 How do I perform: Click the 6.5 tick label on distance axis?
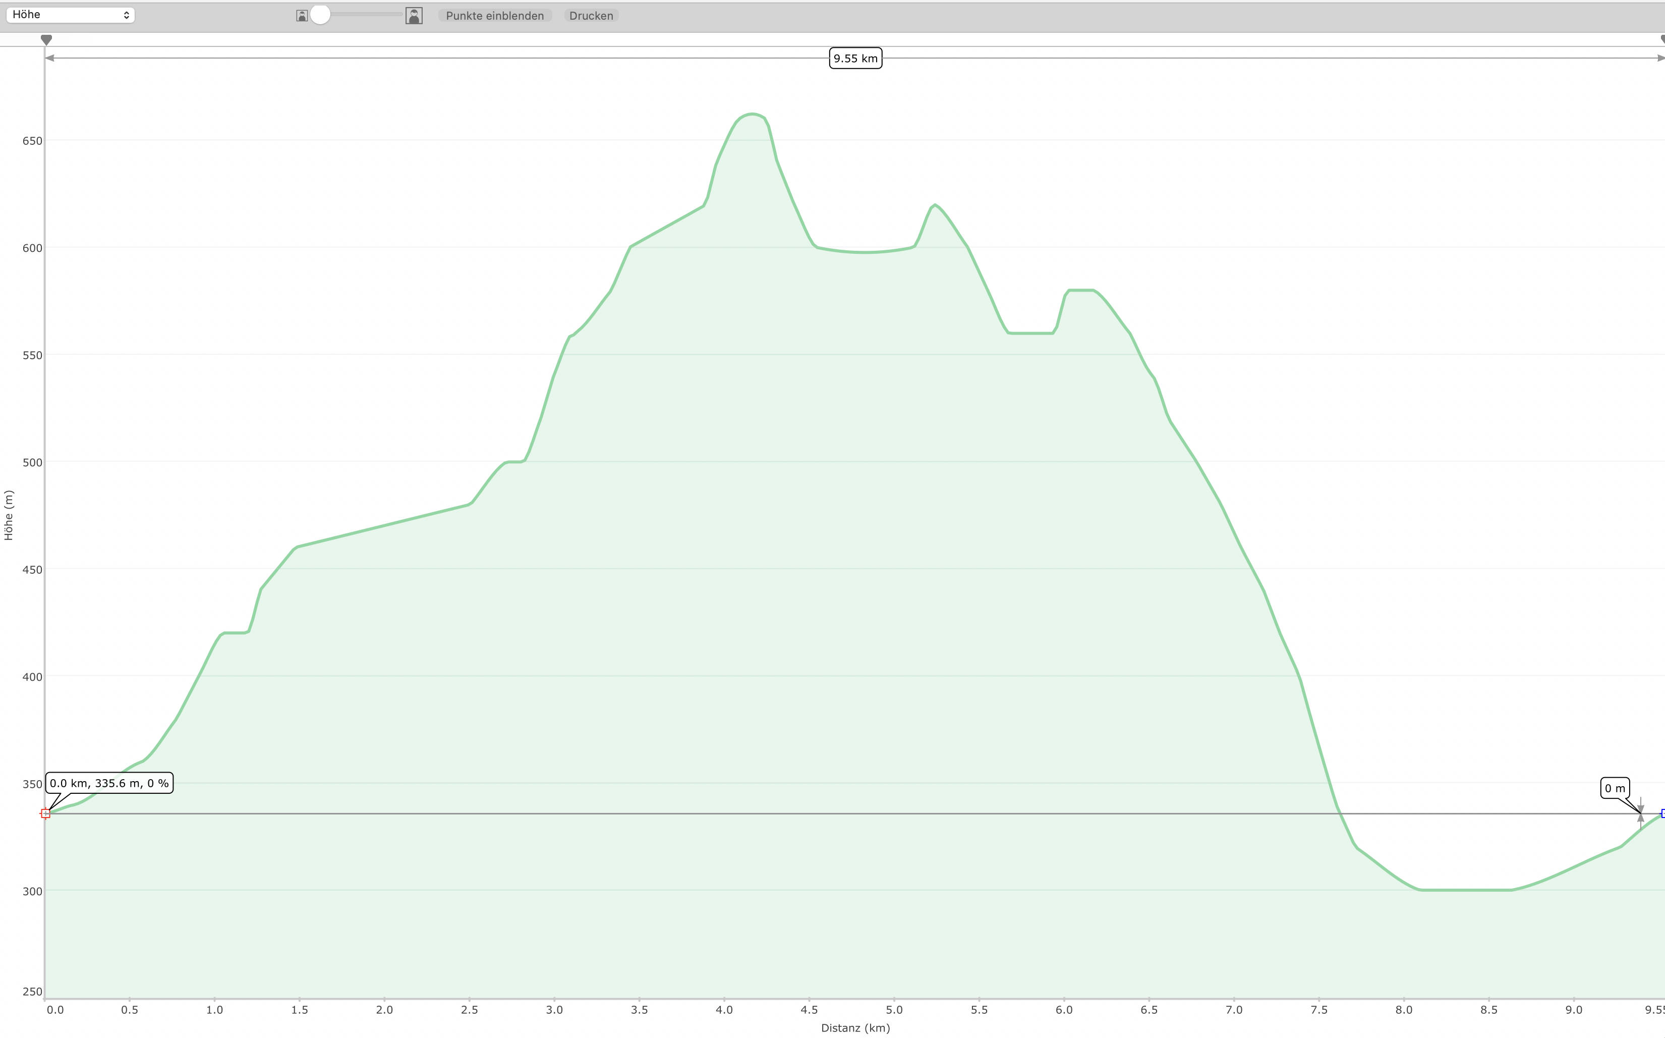coord(1149,1010)
